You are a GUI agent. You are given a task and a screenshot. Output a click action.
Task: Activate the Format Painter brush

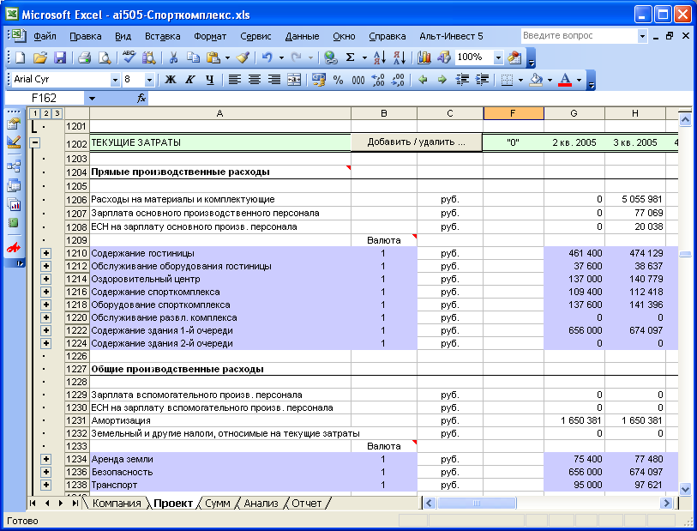[x=243, y=57]
